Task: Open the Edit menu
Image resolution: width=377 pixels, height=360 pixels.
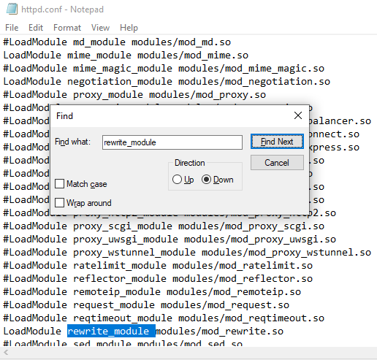Action: (x=36, y=28)
